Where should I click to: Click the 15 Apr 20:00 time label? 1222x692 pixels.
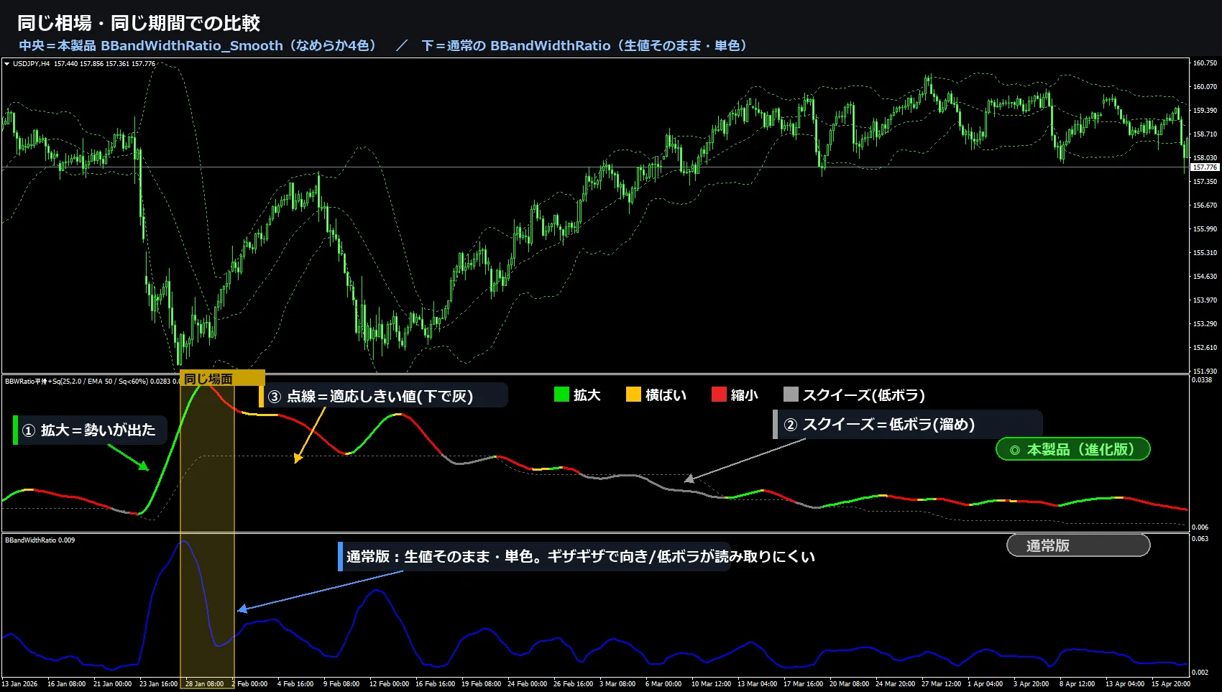click(1171, 684)
